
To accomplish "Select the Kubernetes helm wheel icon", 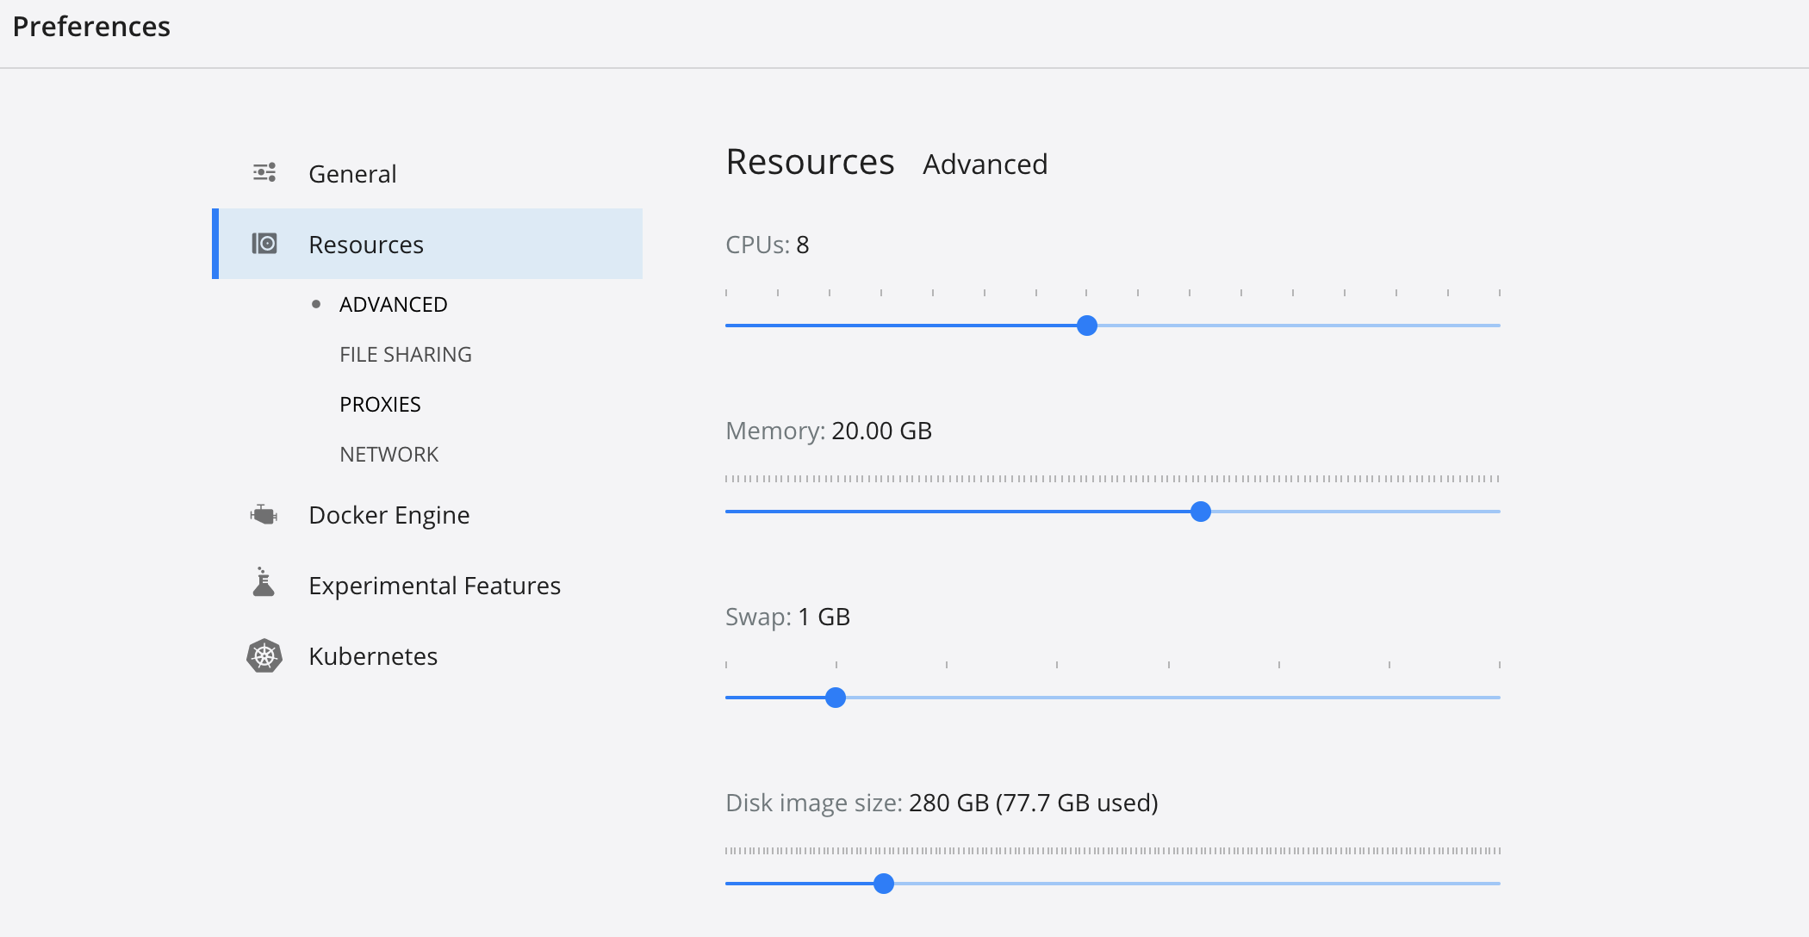I will coord(264,655).
